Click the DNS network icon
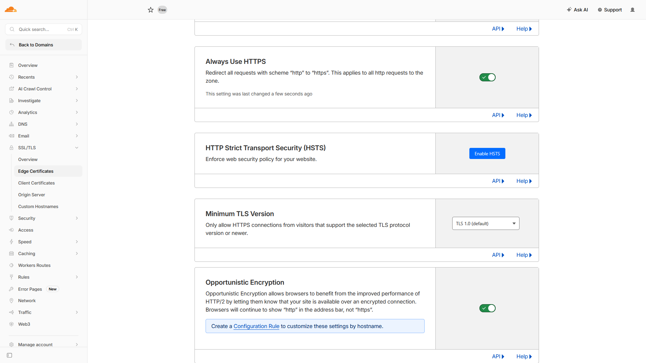This screenshot has width=646, height=363. [11, 124]
